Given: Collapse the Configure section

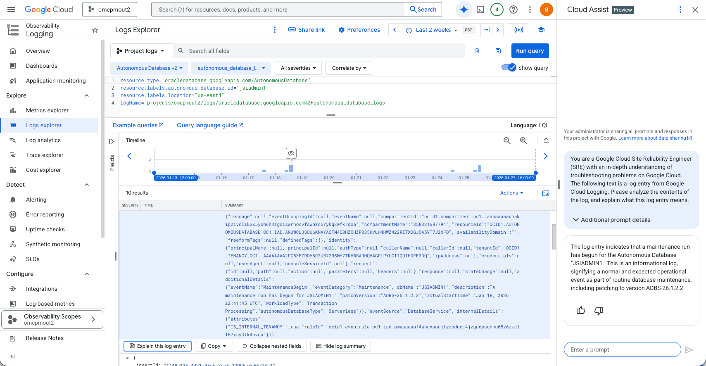Looking at the screenshot, I should (87, 274).
